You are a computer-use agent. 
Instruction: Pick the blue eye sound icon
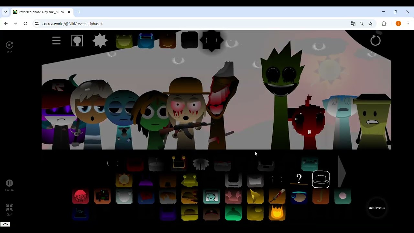pos(299,196)
